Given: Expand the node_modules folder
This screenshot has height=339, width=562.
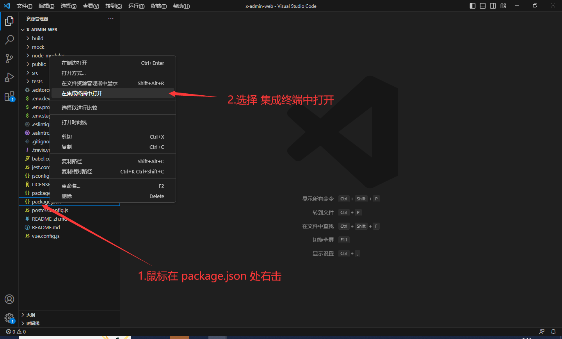Looking at the screenshot, I should [x=69, y=55].
